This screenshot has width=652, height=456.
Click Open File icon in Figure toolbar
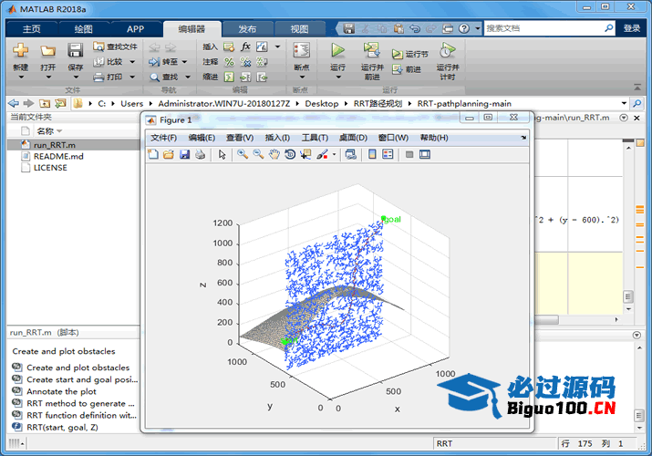169,155
